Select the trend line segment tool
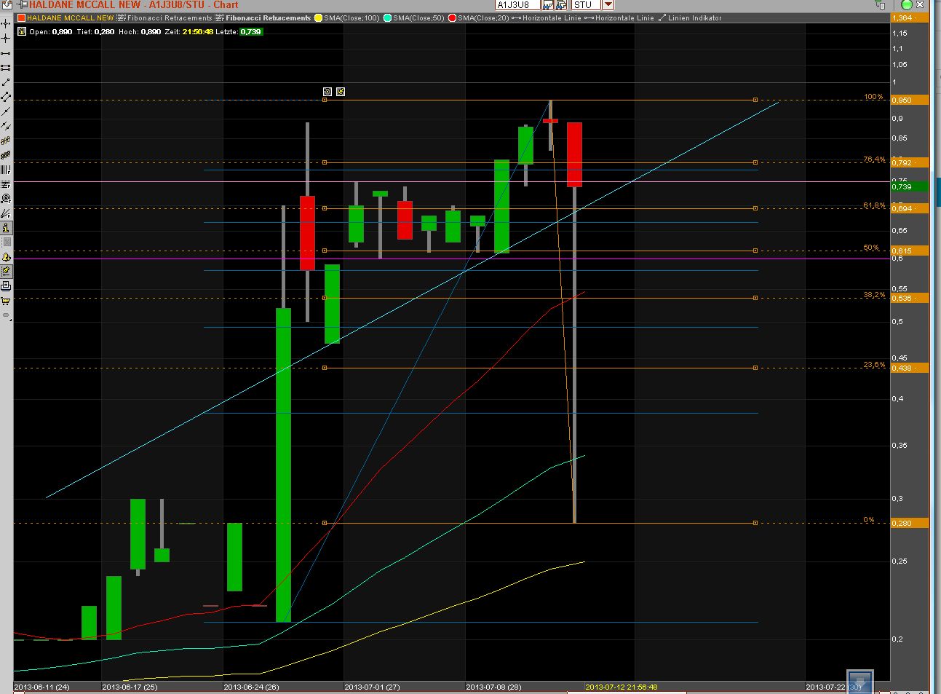The image size is (941, 694). tap(6, 82)
